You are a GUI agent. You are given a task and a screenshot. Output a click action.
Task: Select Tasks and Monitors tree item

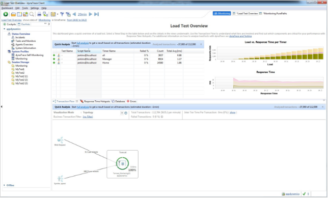point(25,41)
